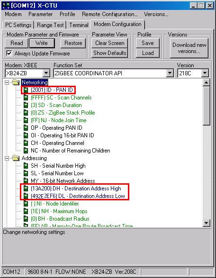
Task: Click the Networking folder icon
Action: point(16,82)
